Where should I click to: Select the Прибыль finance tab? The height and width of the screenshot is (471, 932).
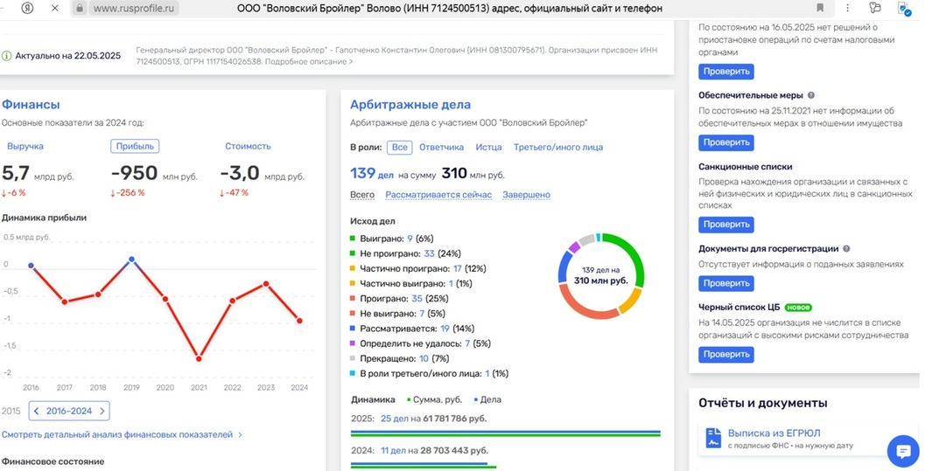click(135, 146)
